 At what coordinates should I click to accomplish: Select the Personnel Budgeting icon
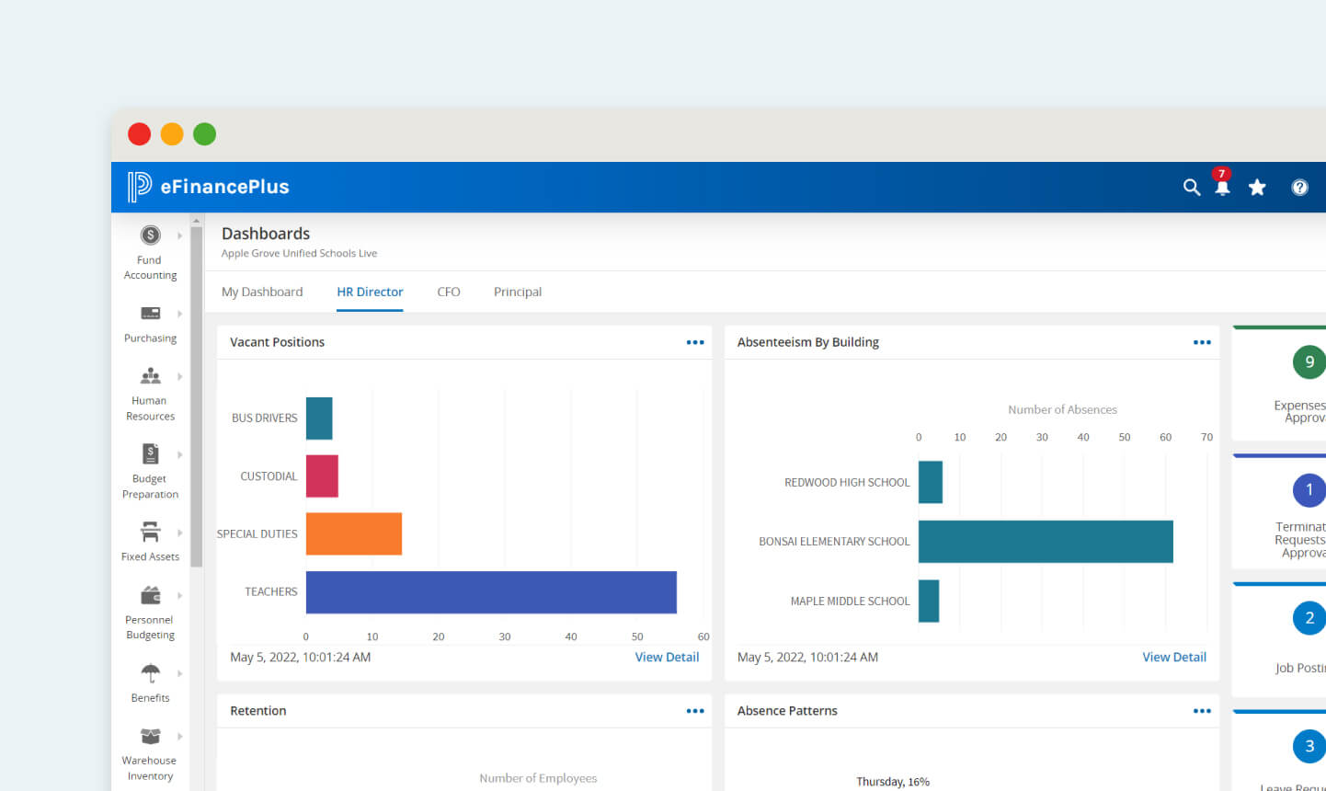coord(149,596)
